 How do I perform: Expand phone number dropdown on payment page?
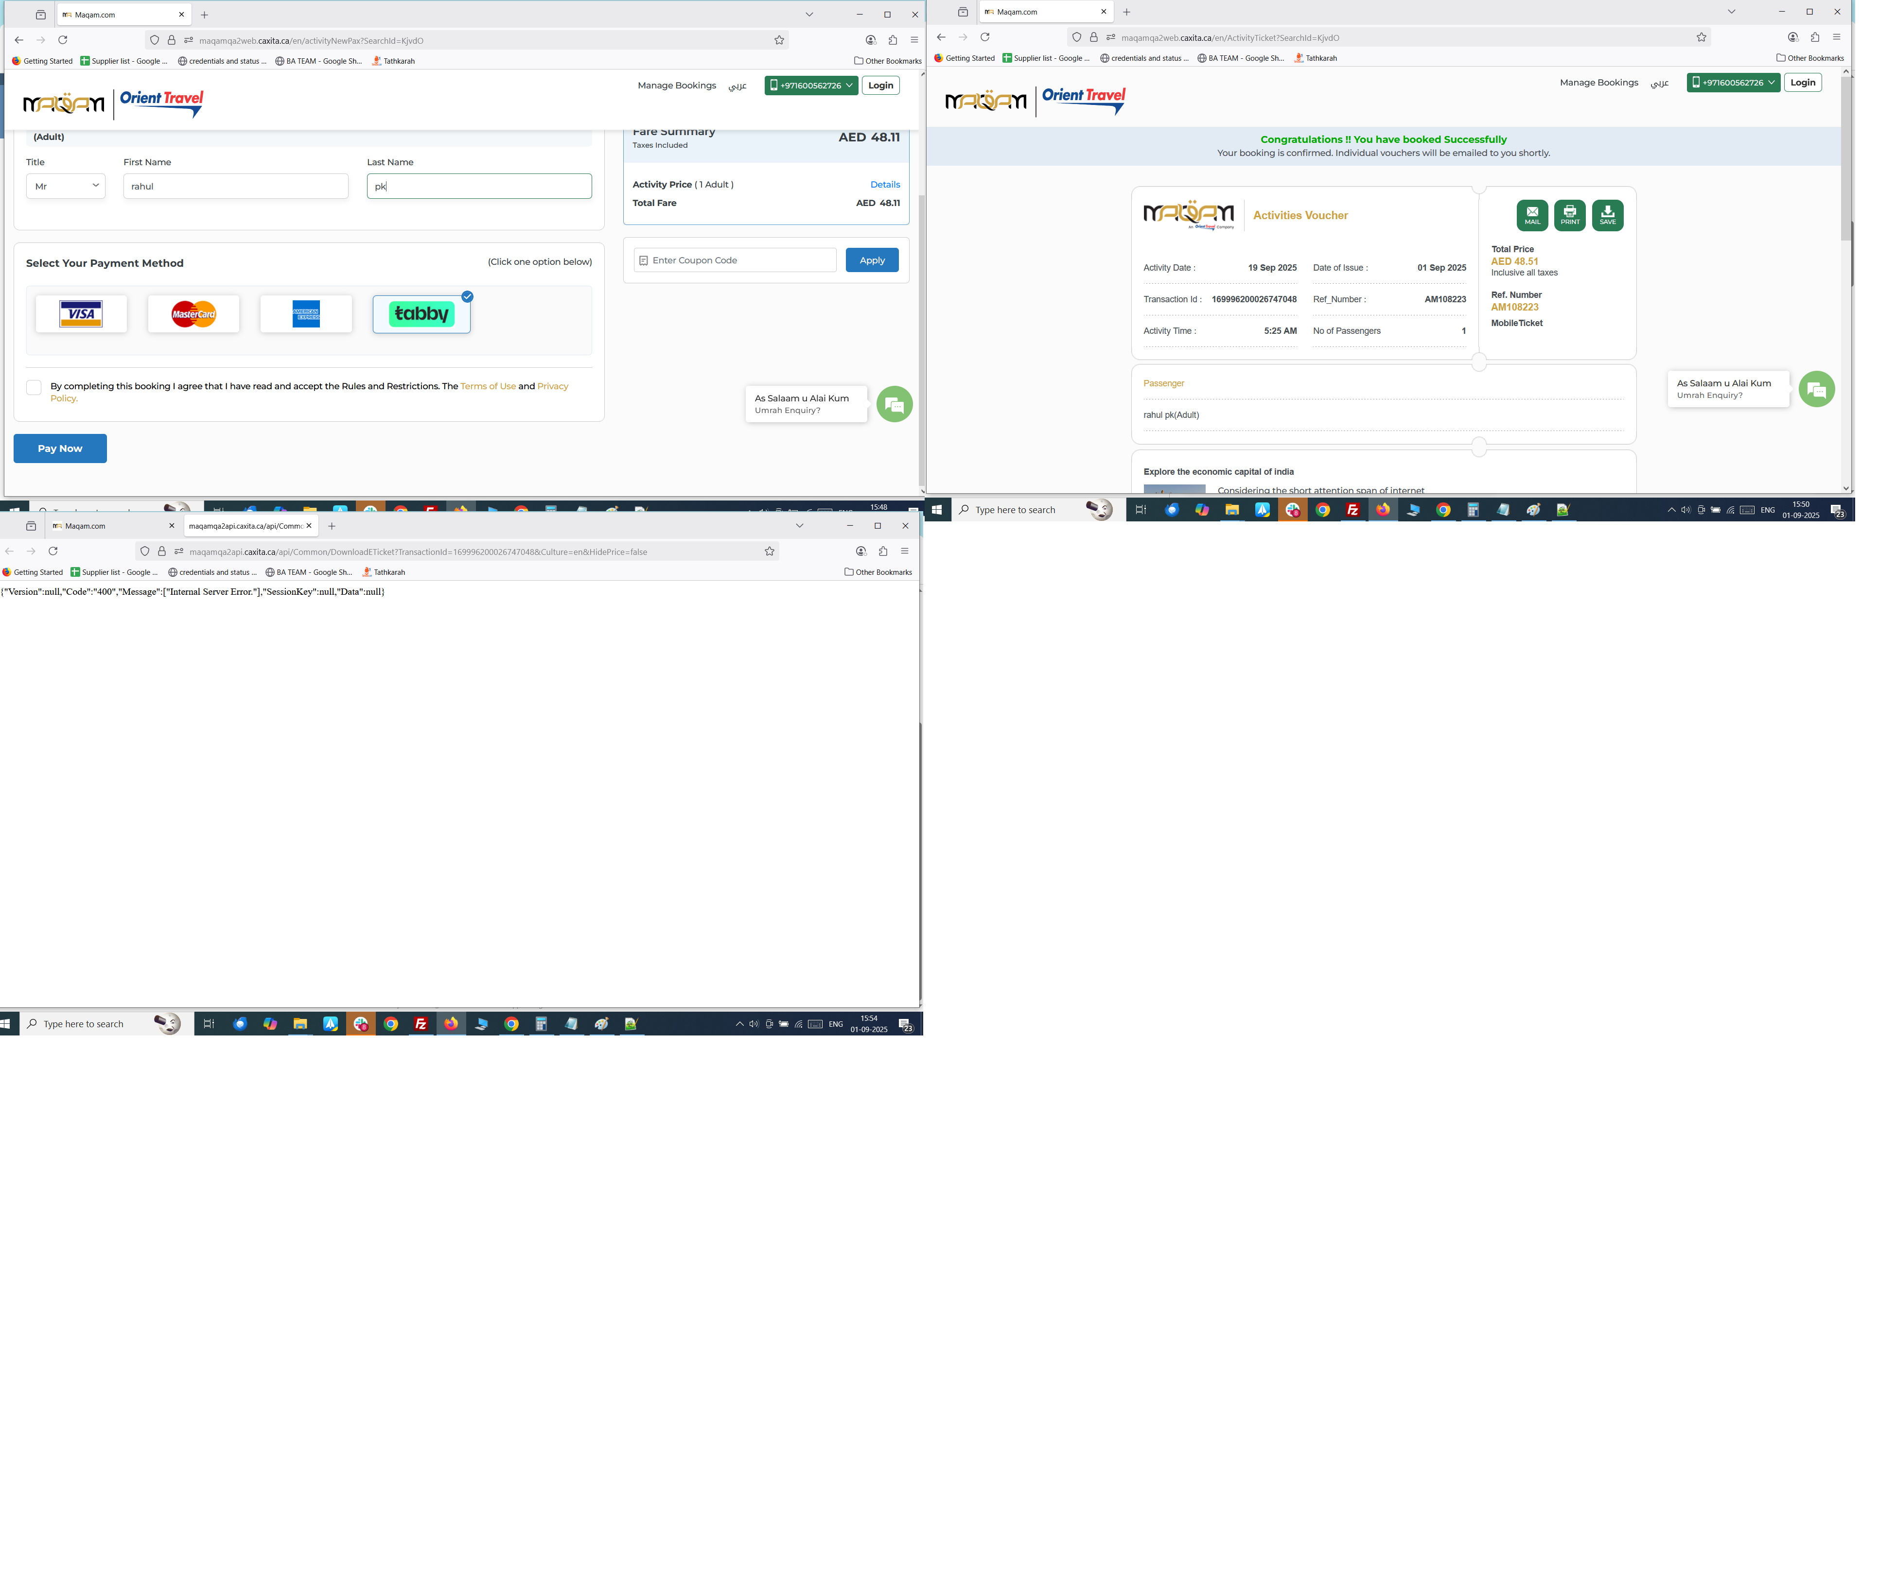[811, 86]
